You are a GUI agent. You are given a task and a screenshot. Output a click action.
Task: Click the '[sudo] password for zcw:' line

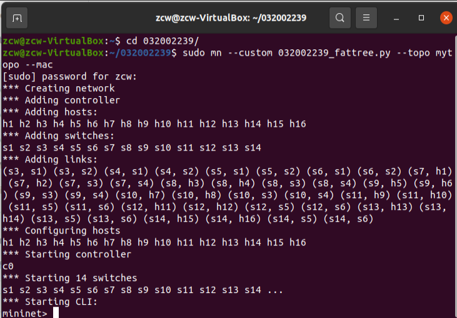[x=69, y=77]
